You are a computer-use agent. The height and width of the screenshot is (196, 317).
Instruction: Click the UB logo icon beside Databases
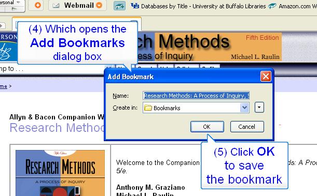tap(135, 6)
